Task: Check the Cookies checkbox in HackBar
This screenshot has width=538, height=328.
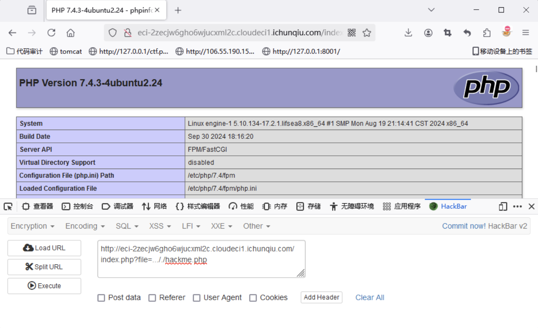Action: click(253, 297)
